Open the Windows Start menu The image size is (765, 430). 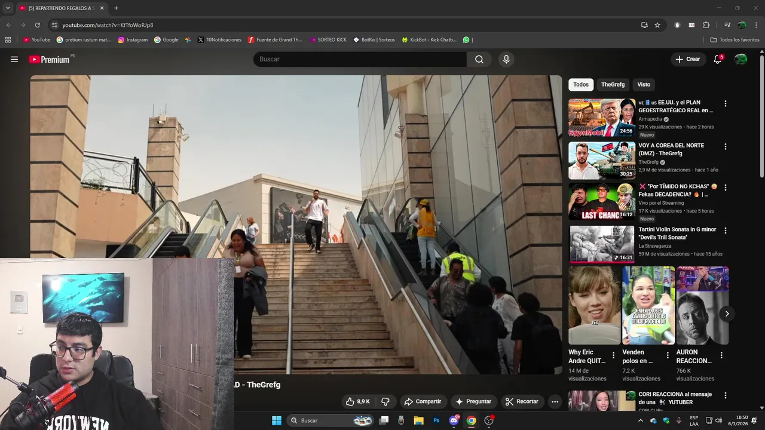[277, 420]
